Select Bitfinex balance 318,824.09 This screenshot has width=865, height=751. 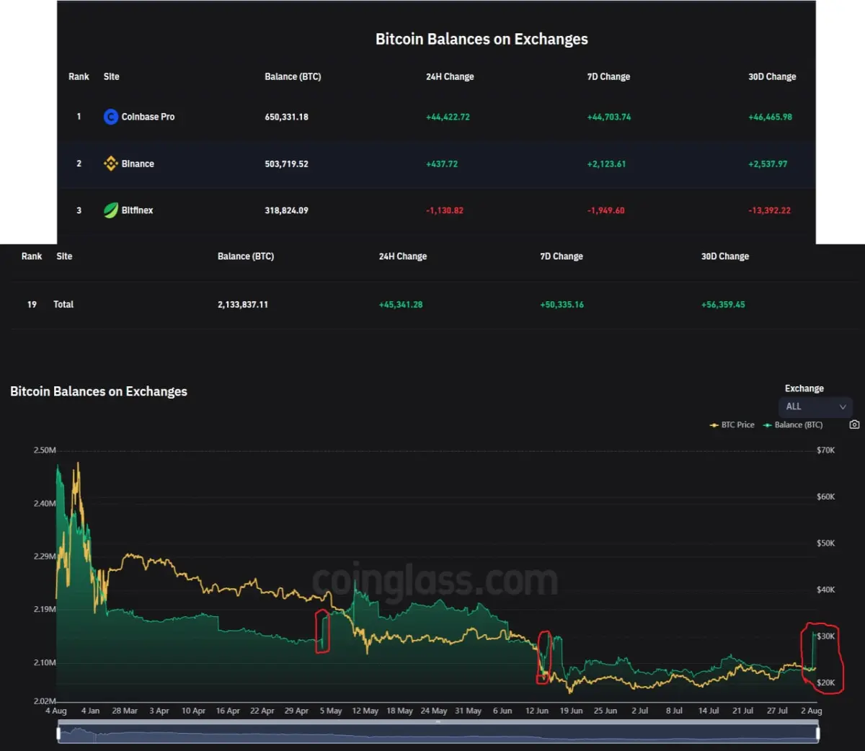pyautogui.click(x=286, y=210)
